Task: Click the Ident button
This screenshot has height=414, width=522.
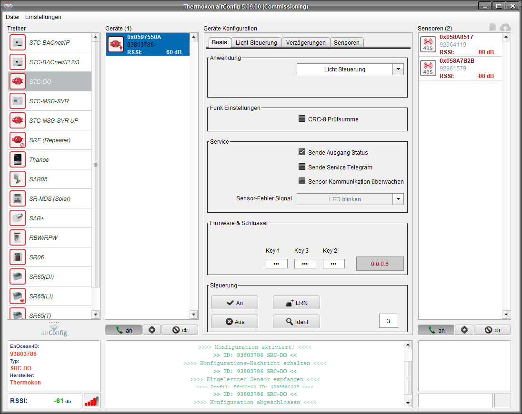Action: (296, 322)
